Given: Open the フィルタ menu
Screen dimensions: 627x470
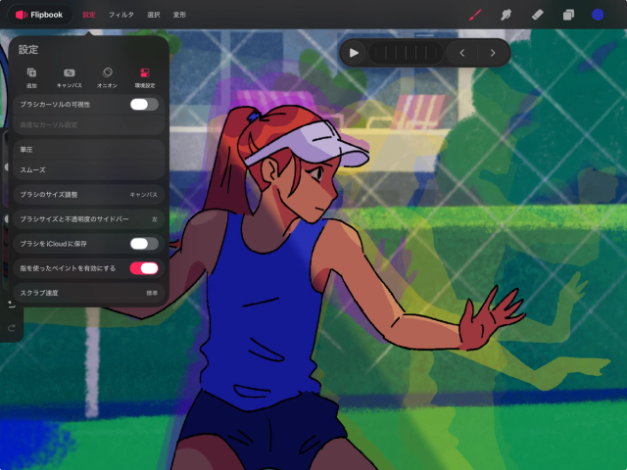Looking at the screenshot, I should point(121,15).
